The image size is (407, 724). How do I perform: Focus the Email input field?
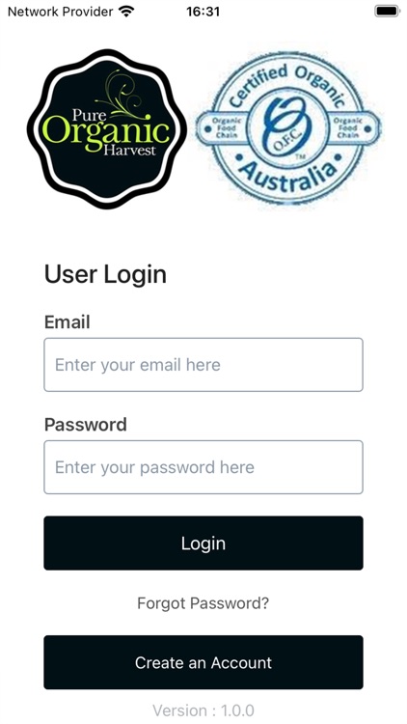(x=203, y=365)
